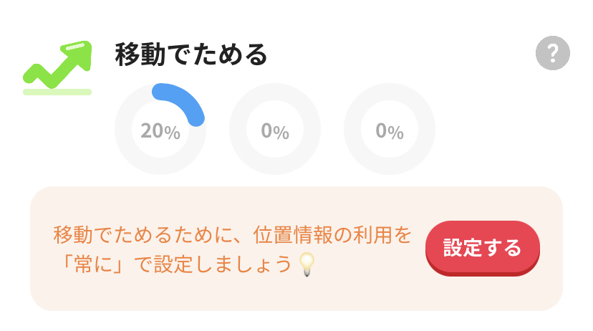Select the 20% progress ring
593x331 pixels.
point(160,129)
